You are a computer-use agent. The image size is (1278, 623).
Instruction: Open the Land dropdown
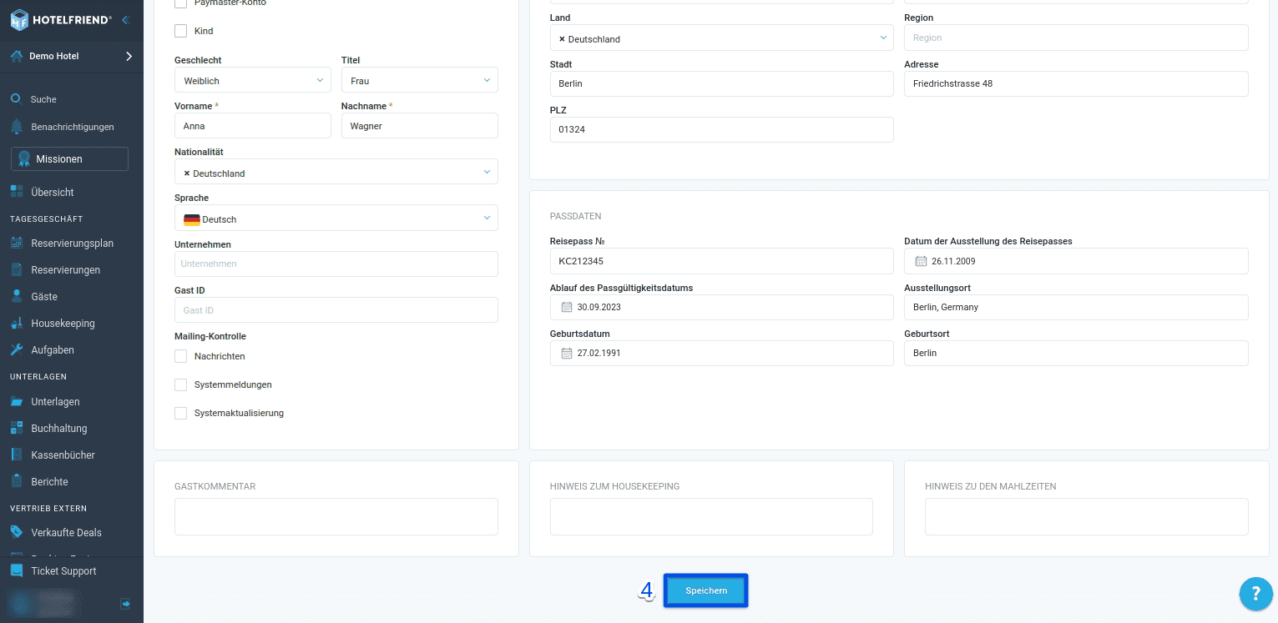722,38
